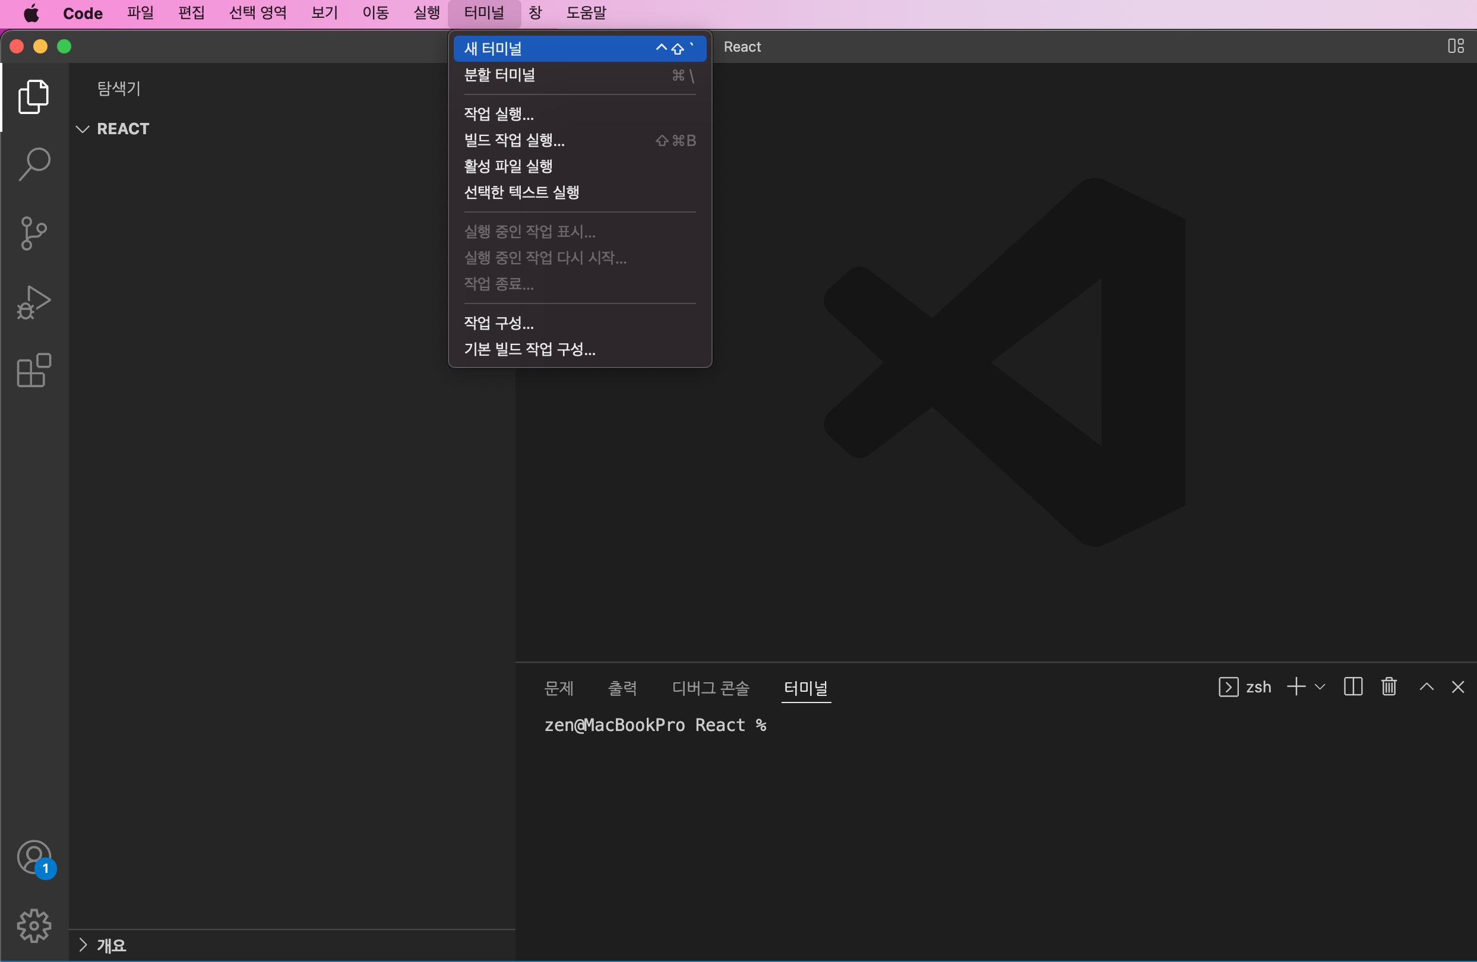1477x962 pixels.
Task: Click the customize layout icon
Action: (1455, 46)
